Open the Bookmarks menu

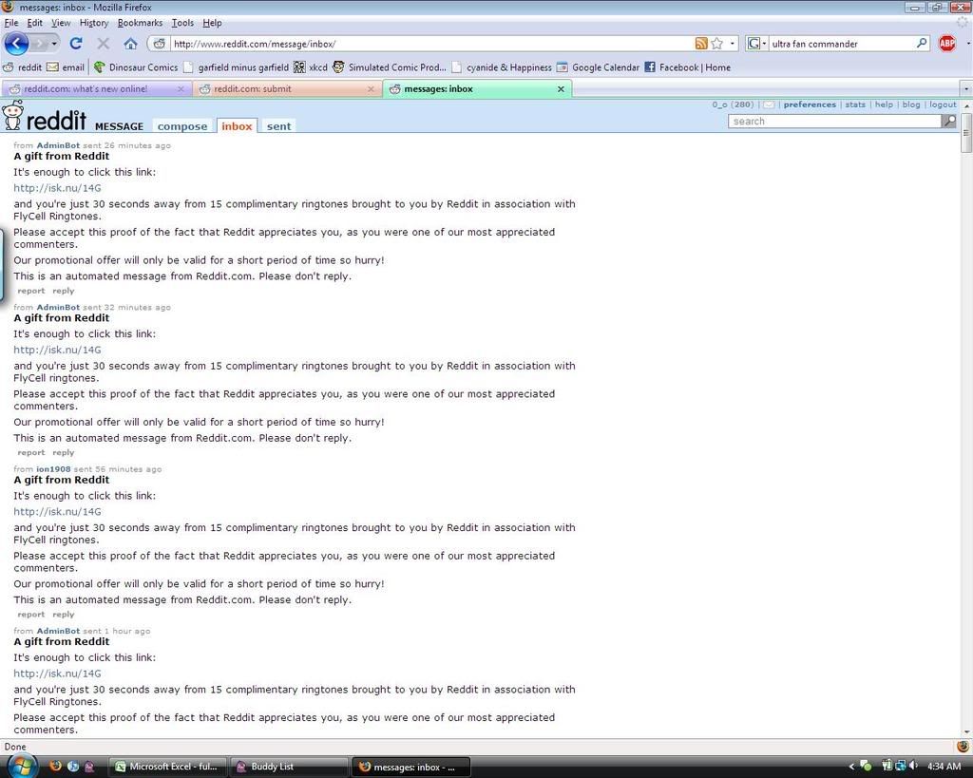[x=140, y=23]
